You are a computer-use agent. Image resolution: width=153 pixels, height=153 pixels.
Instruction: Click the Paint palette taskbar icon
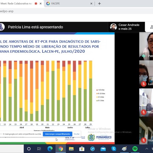coord(124,149)
